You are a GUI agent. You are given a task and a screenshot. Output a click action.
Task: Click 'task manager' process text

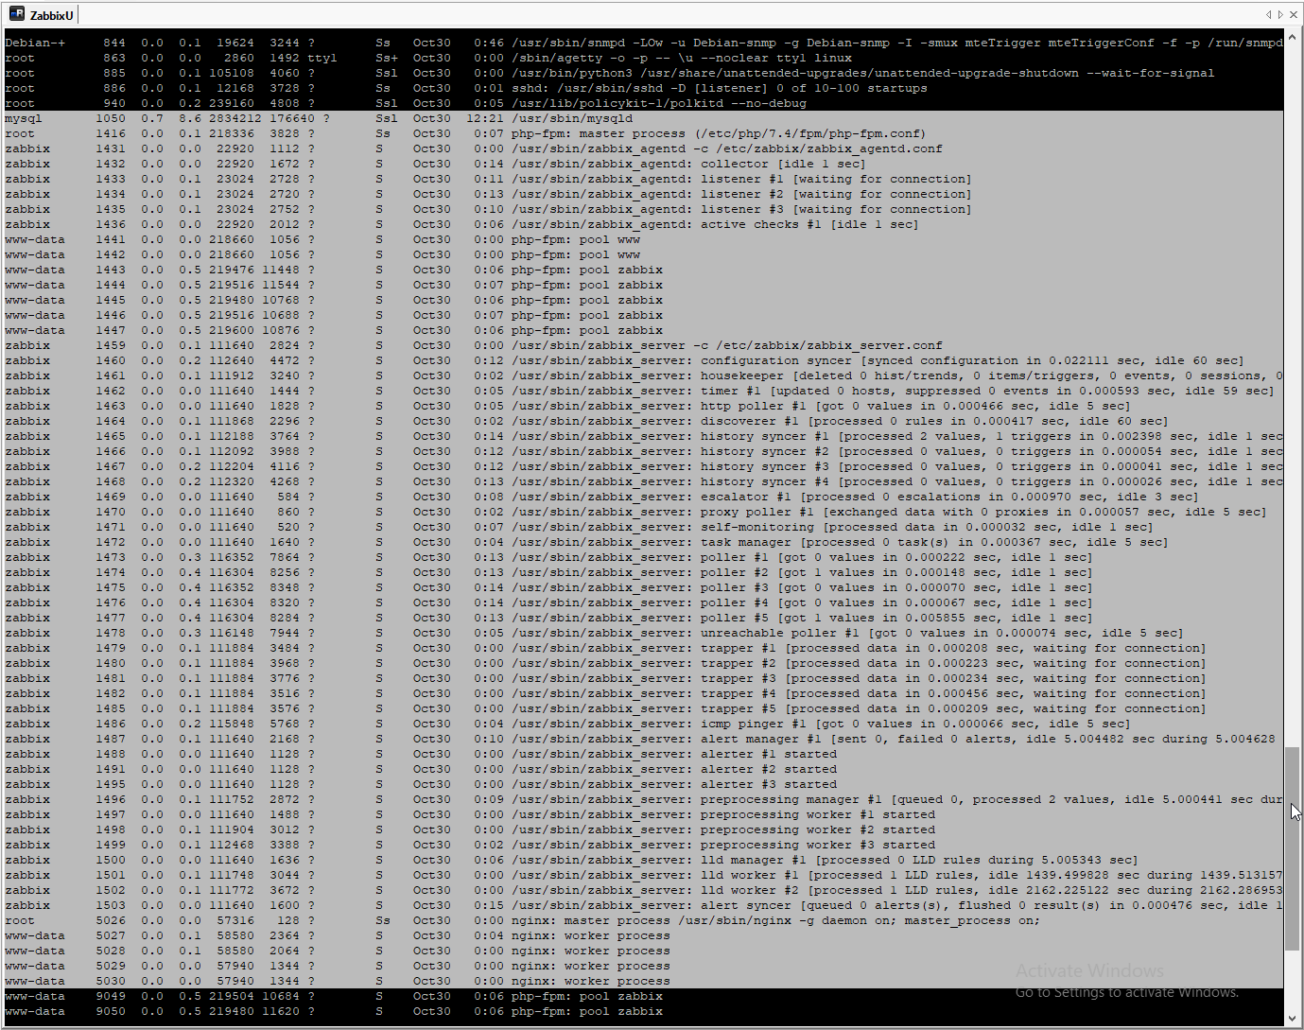tap(746, 542)
